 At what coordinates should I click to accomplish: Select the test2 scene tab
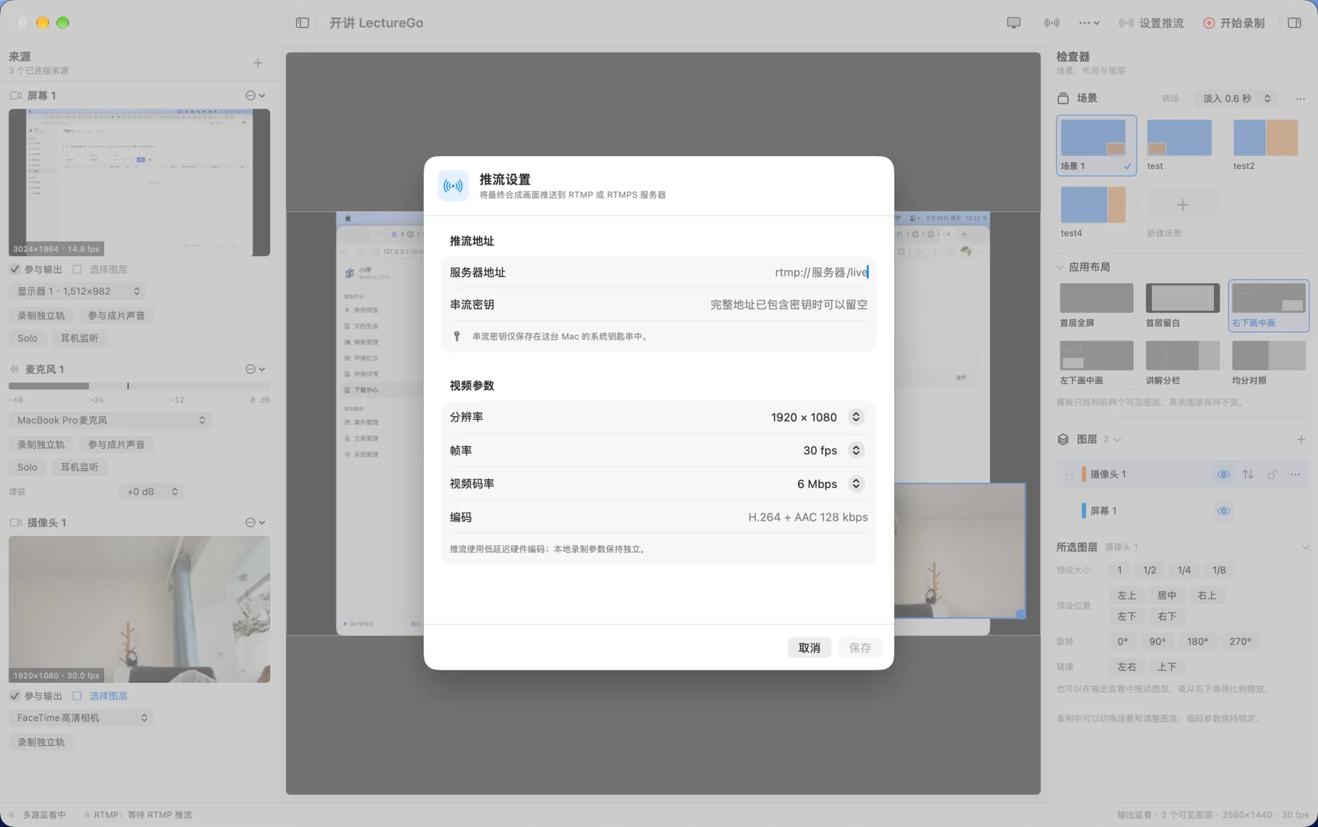(1265, 145)
